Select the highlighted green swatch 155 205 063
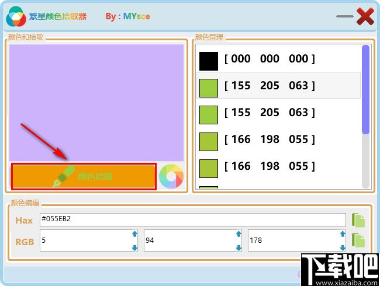Screen dimensions: 380x286 pyautogui.click(x=209, y=88)
